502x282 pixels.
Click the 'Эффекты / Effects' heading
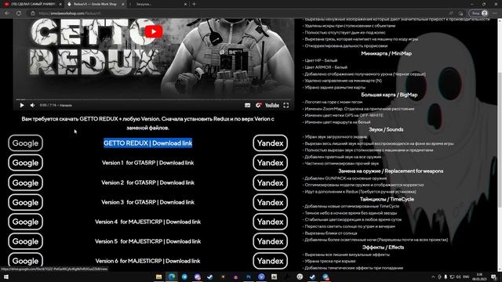click(x=383, y=248)
